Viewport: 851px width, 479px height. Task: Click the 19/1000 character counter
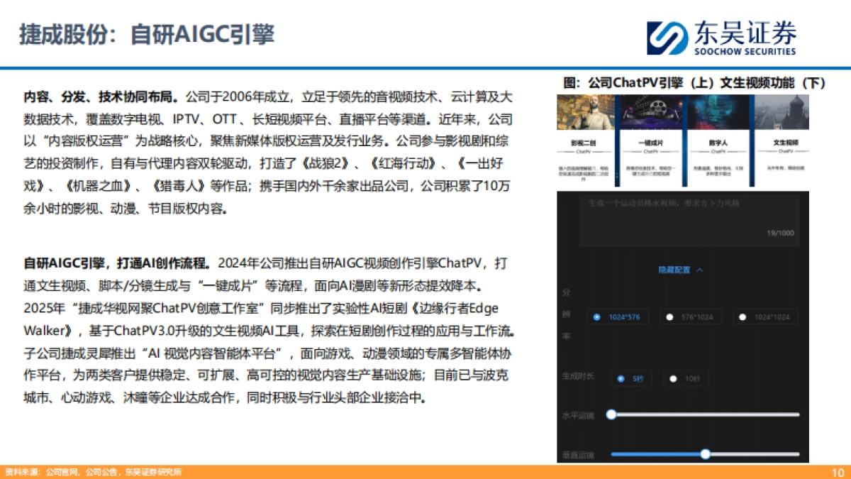pyautogui.click(x=780, y=233)
